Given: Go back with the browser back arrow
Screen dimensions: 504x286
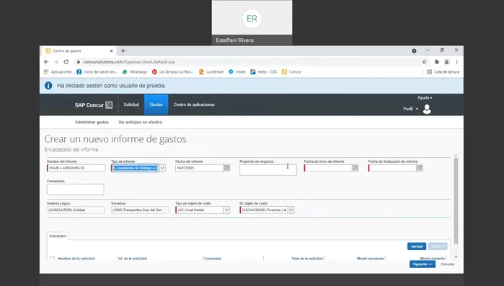Looking at the screenshot, I should pyautogui.click(x=46, y=62).
